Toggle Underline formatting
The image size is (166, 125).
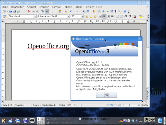click(95, 16)
